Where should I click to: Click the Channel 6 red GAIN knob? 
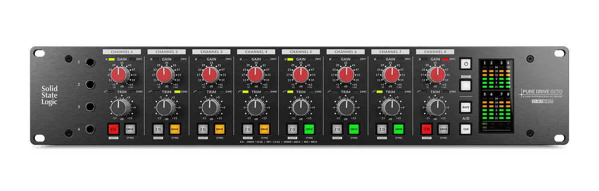click(x=345, y=75)
